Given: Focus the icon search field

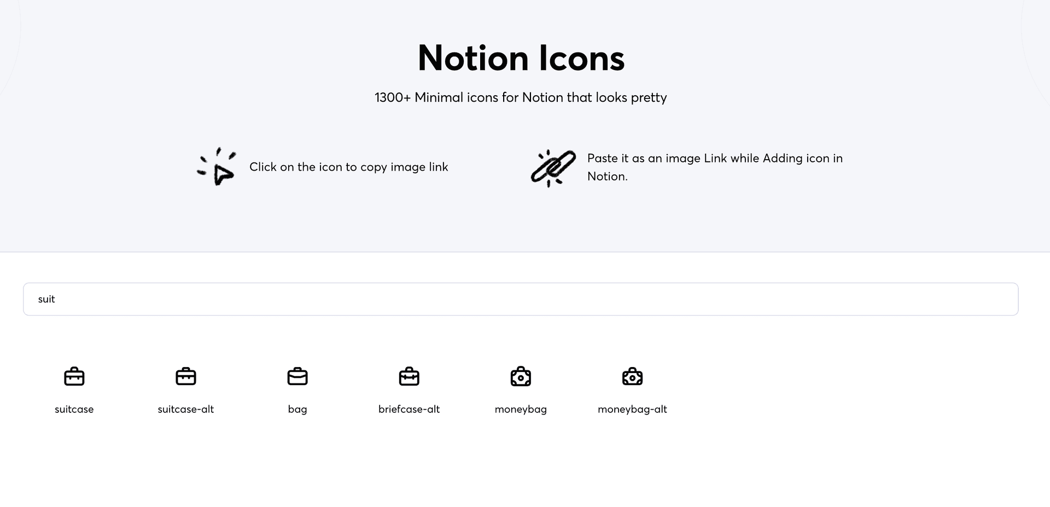Looking at the screenshot, I should [x=521, y=299].
